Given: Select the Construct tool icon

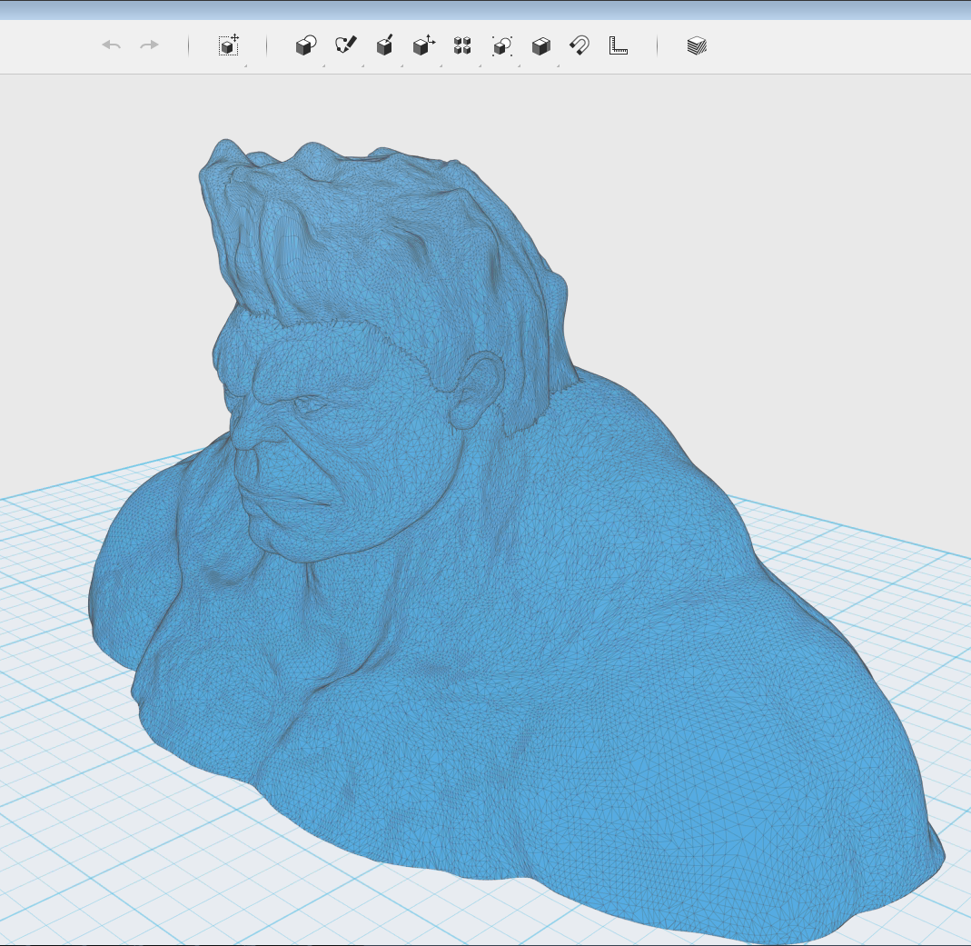Looking at the screenshot, I should [x=384, y=45].
